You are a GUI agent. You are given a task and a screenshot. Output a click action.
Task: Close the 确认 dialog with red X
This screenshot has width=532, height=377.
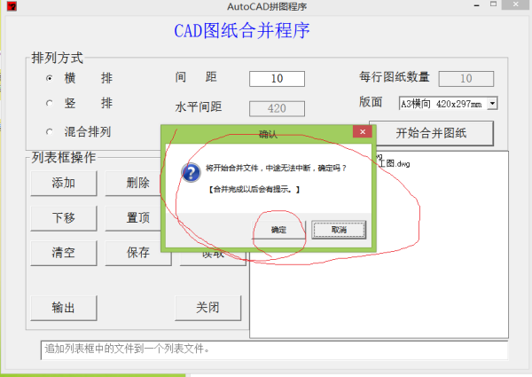coord(363,131)
